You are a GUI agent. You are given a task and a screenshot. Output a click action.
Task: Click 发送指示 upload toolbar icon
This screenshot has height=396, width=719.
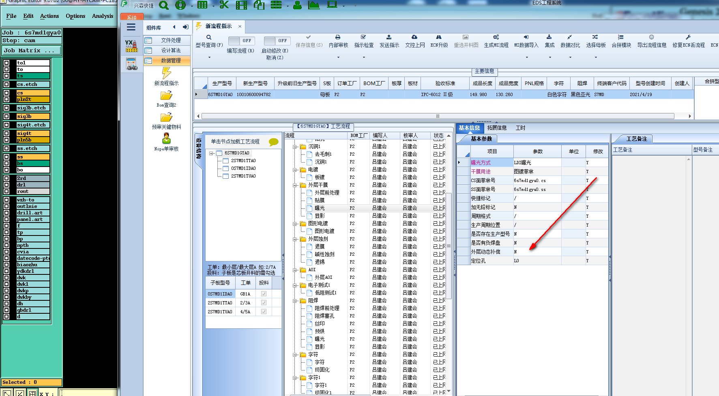[x=389, y=37]
